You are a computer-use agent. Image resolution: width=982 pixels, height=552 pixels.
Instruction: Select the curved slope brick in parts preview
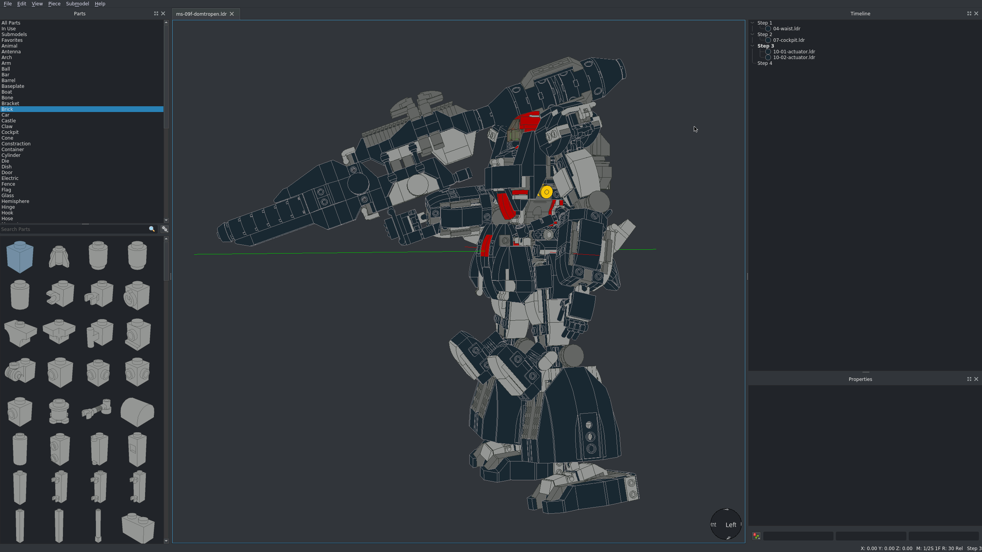pyautogui.click(x=137, y=411)
